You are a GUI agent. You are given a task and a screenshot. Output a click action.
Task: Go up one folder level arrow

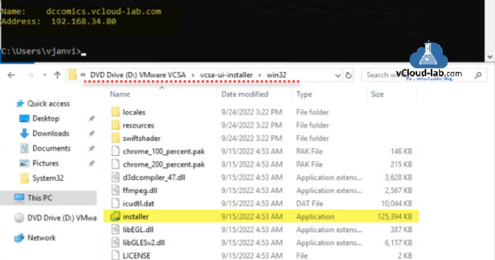click(57, 75)
